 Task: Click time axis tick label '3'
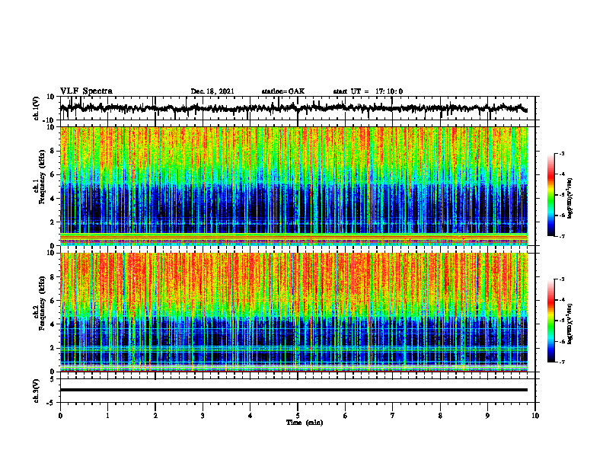click(x=203, y=416)
